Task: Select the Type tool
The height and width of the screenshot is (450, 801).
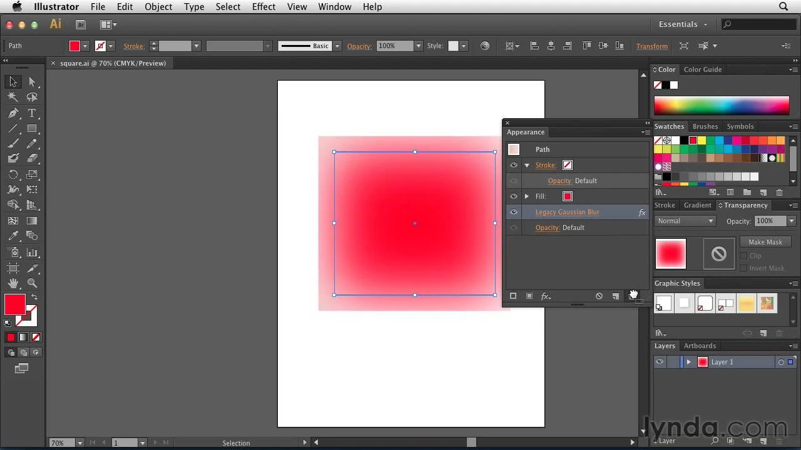Action: (x=33, y=113)
